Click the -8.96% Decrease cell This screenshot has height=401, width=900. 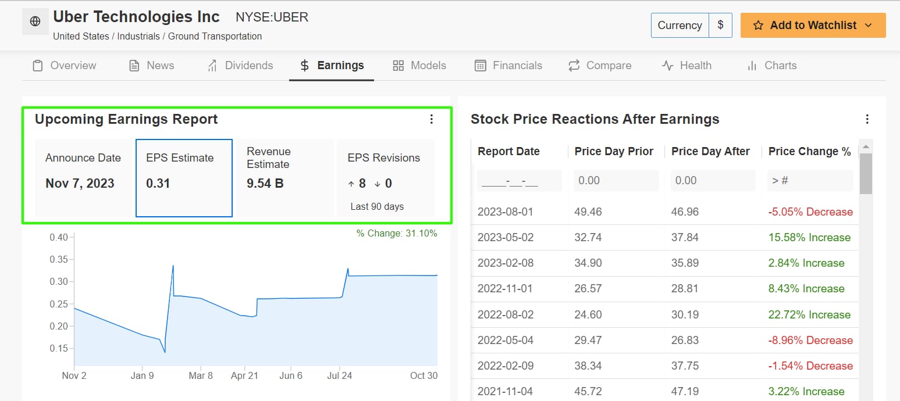pyautogui.click(x=810, y=341)
